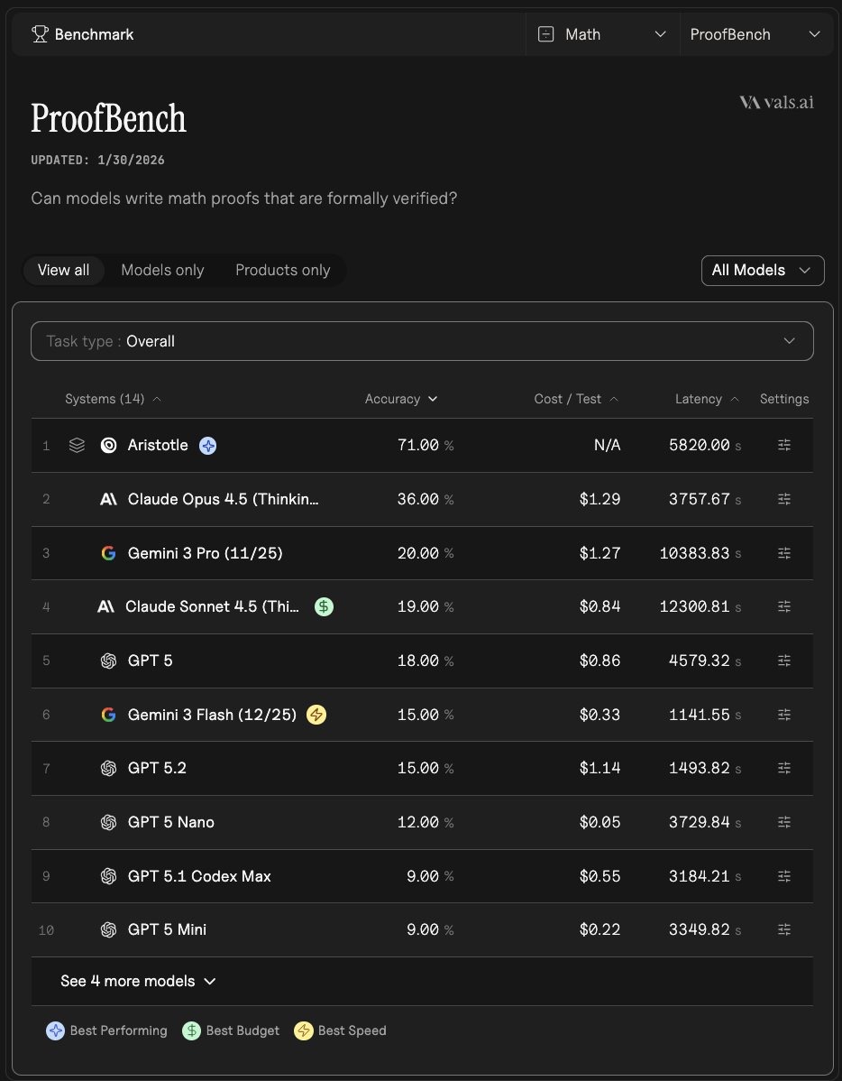The width and height of the screenshot is (842, 1081).
Task: Click settings sliders icon for GPT 5 Nano
Action: coord(784,822)
